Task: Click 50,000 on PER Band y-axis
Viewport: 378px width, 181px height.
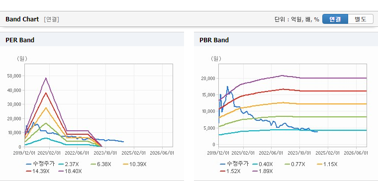Action: coord(15,76)
